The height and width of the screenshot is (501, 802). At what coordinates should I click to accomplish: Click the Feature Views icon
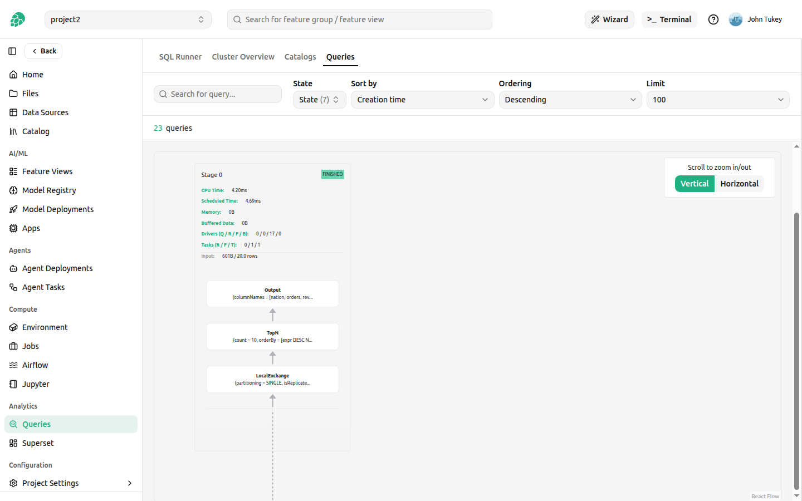click(13, 171)
